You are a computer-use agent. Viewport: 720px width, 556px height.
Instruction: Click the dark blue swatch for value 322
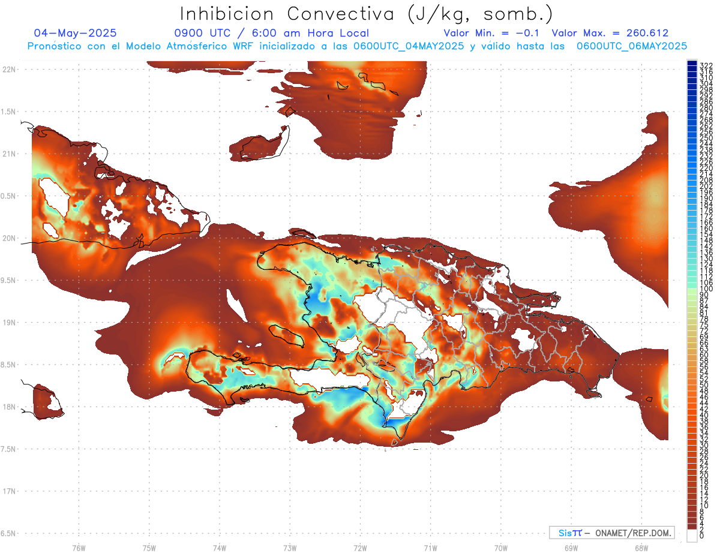point(692,64)
